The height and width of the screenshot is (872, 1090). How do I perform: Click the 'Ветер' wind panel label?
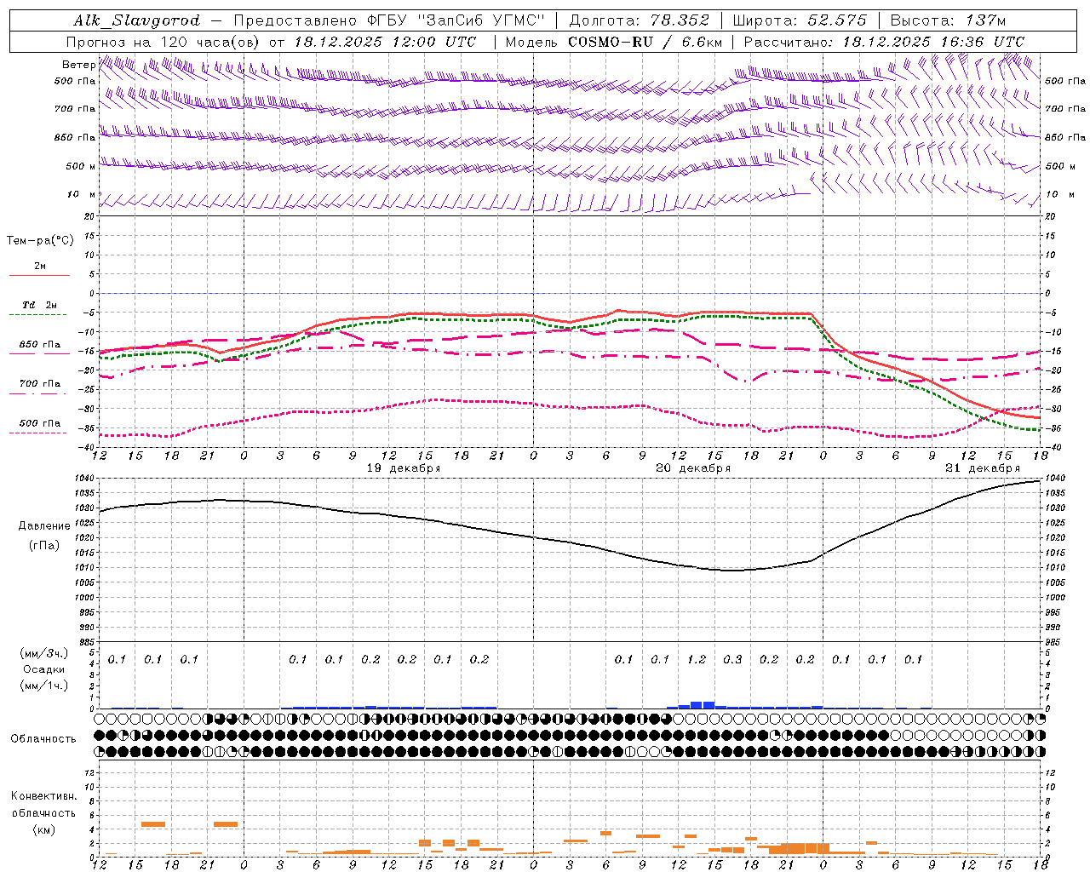[78, 65]
